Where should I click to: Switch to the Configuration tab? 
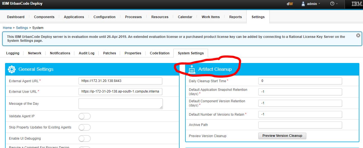tap(104, 17)
